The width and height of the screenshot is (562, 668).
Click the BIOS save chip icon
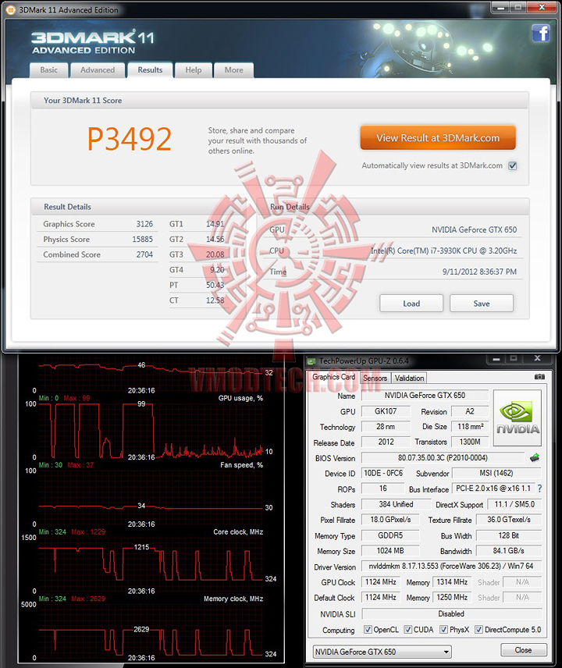point(535,458)
